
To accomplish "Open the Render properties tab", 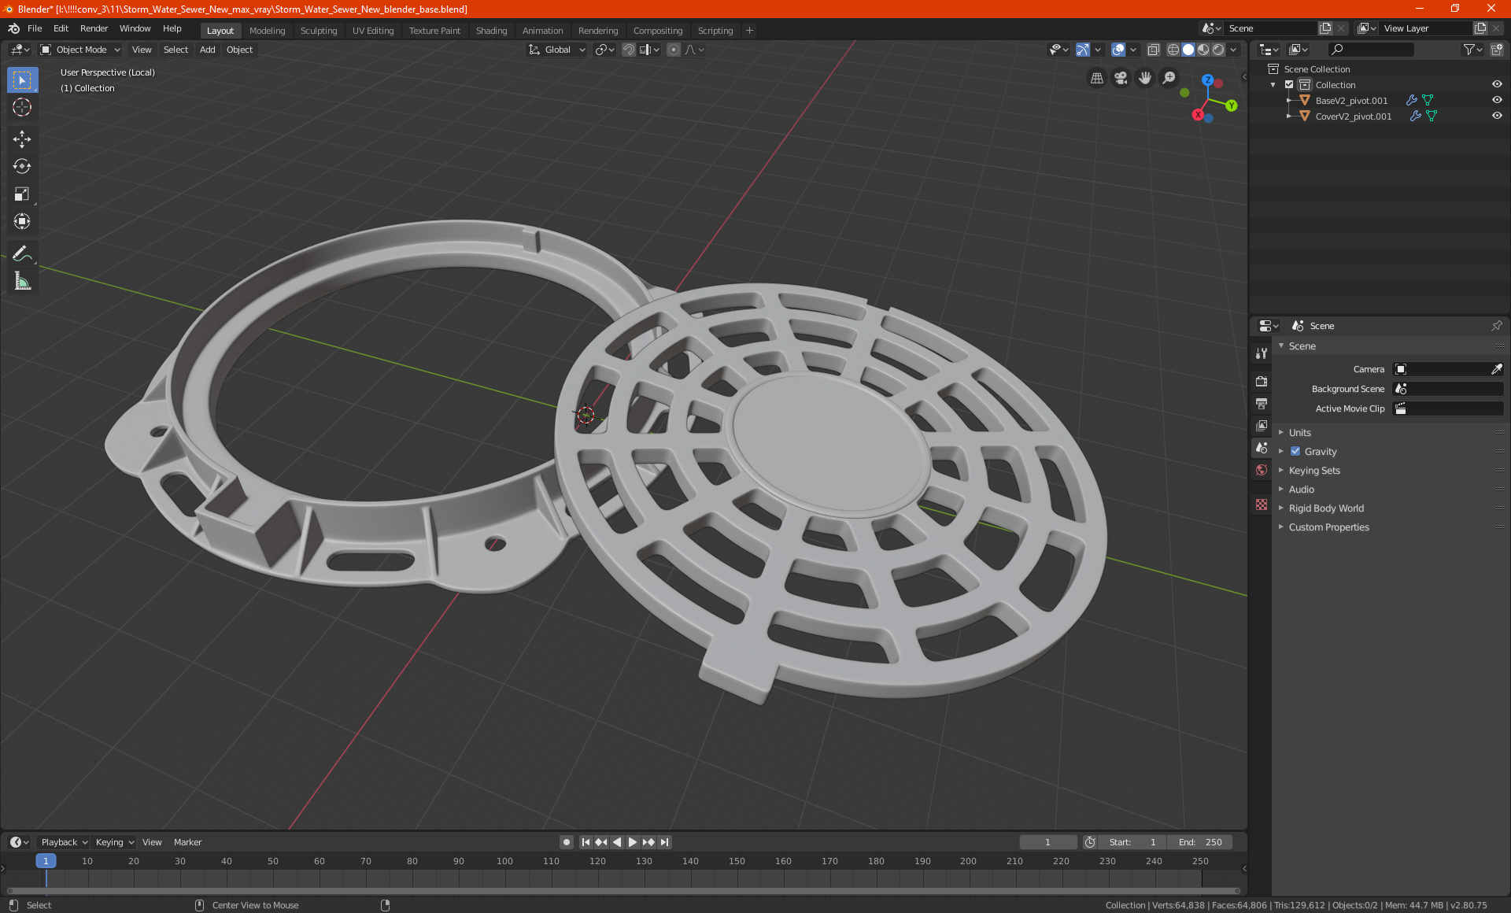I will point(1262,381).
